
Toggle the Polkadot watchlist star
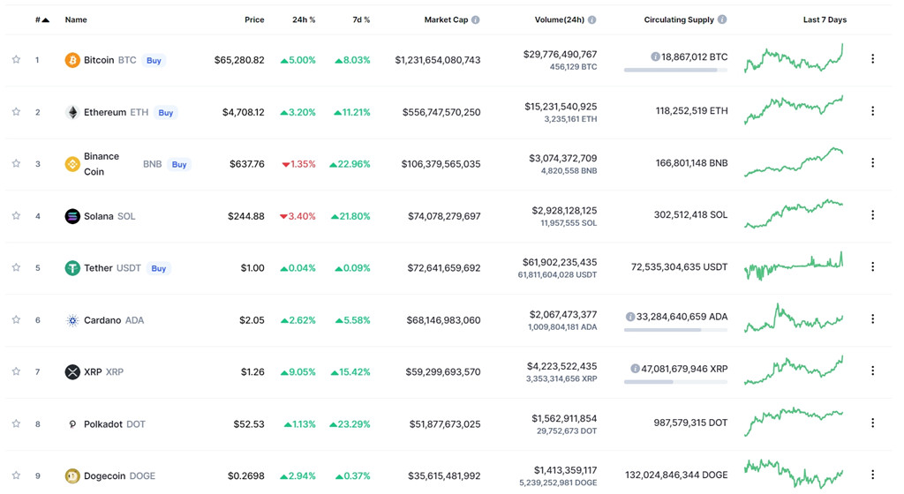click(x=16, y=423)
